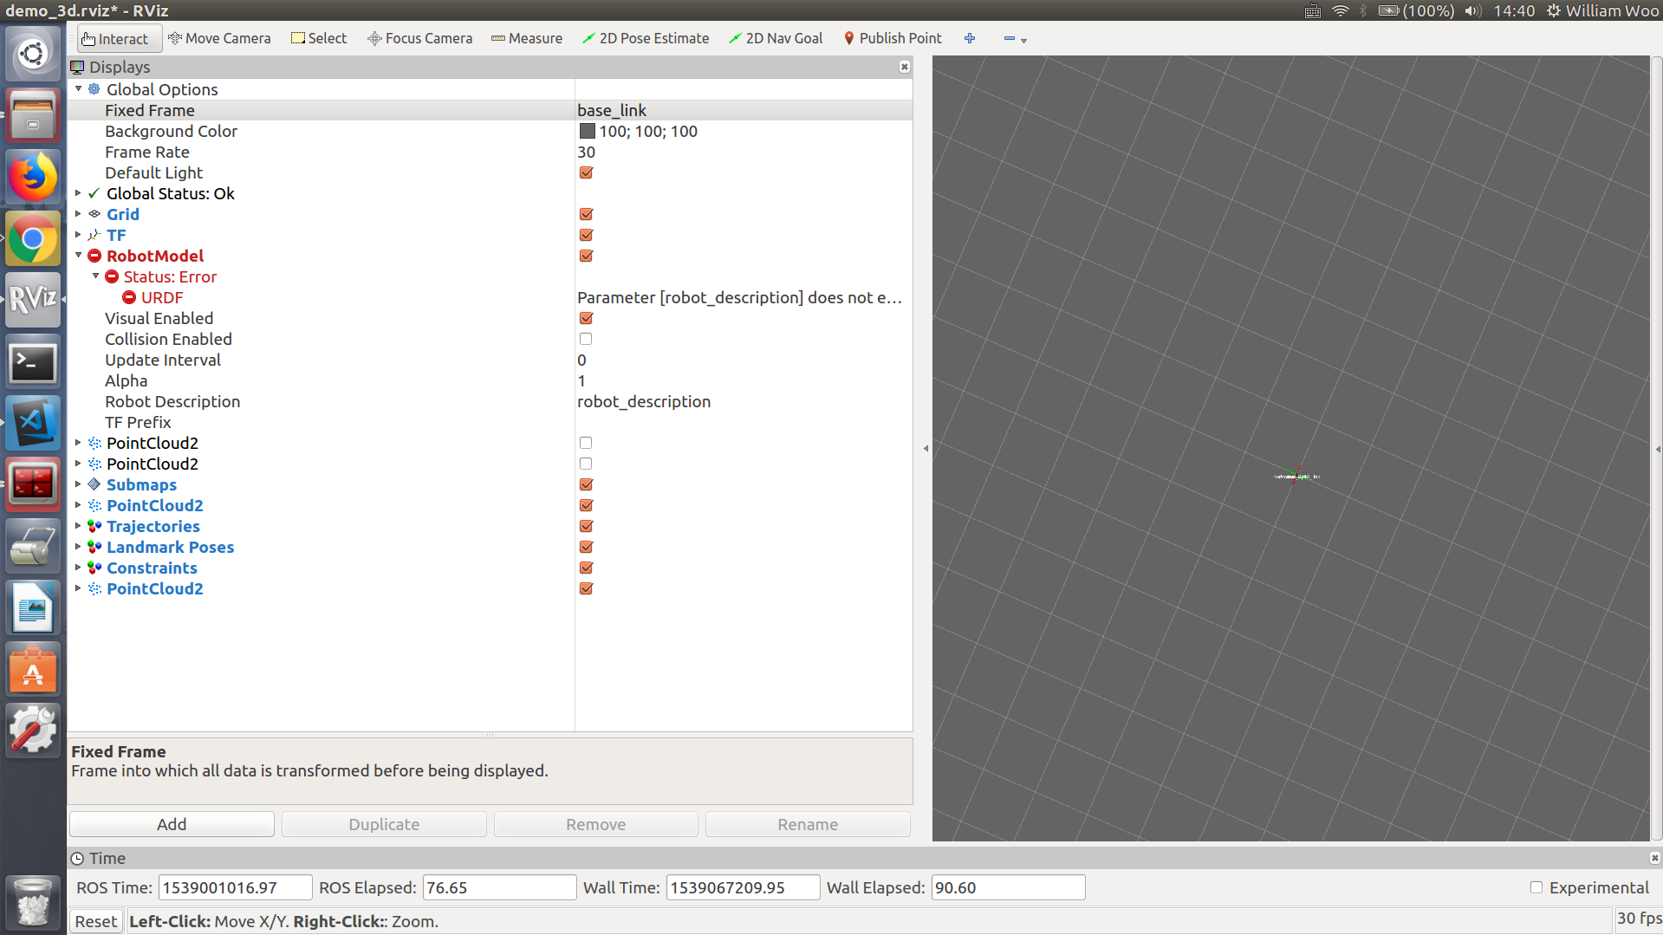The width and height of the screenshot is (1663, 935).
Task: Choose the Select tool
Action: pyautogui.click(x=318, y=38)
